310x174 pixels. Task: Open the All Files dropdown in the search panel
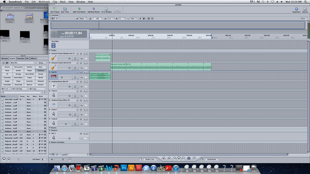tap(21, 89)
